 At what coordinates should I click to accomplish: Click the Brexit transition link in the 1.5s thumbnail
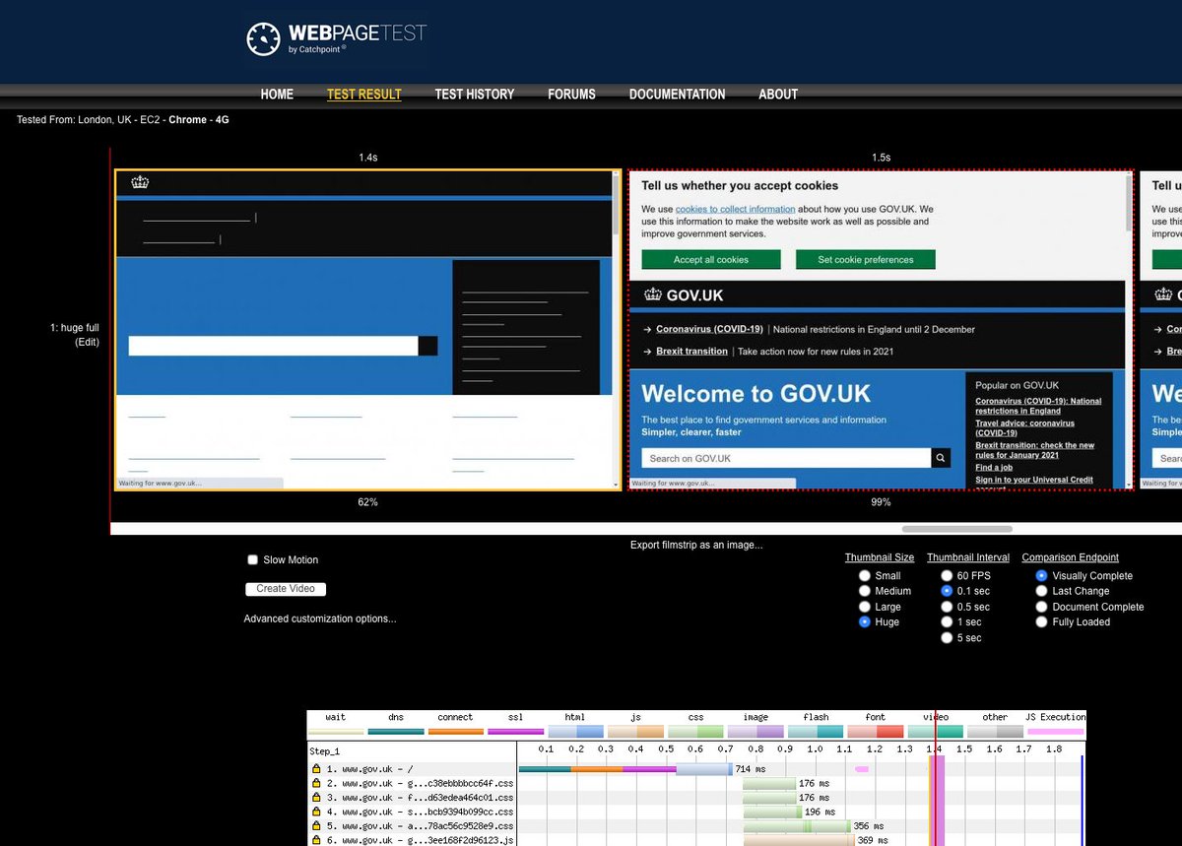pos(691,352)
